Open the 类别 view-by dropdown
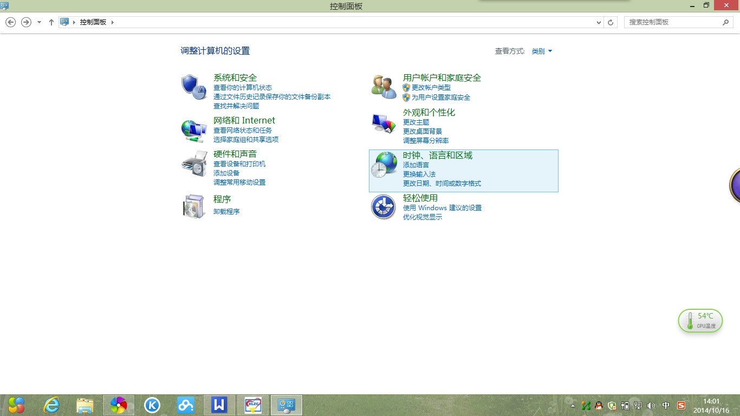The width and height of the screenshot is (740, 416). point(542,51)
